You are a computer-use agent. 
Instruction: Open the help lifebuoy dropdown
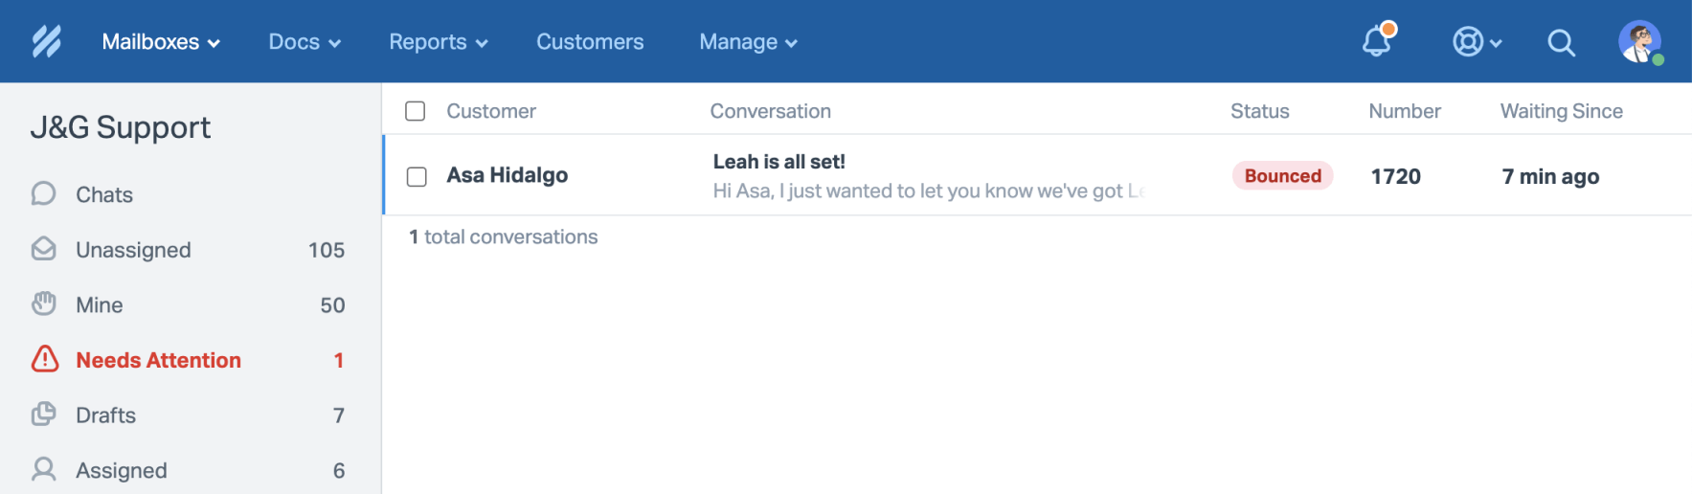(x=1477, y=42)
